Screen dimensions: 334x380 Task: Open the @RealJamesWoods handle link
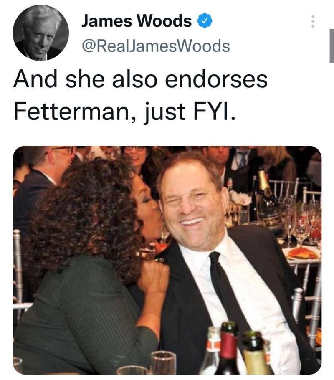(156, 46)
